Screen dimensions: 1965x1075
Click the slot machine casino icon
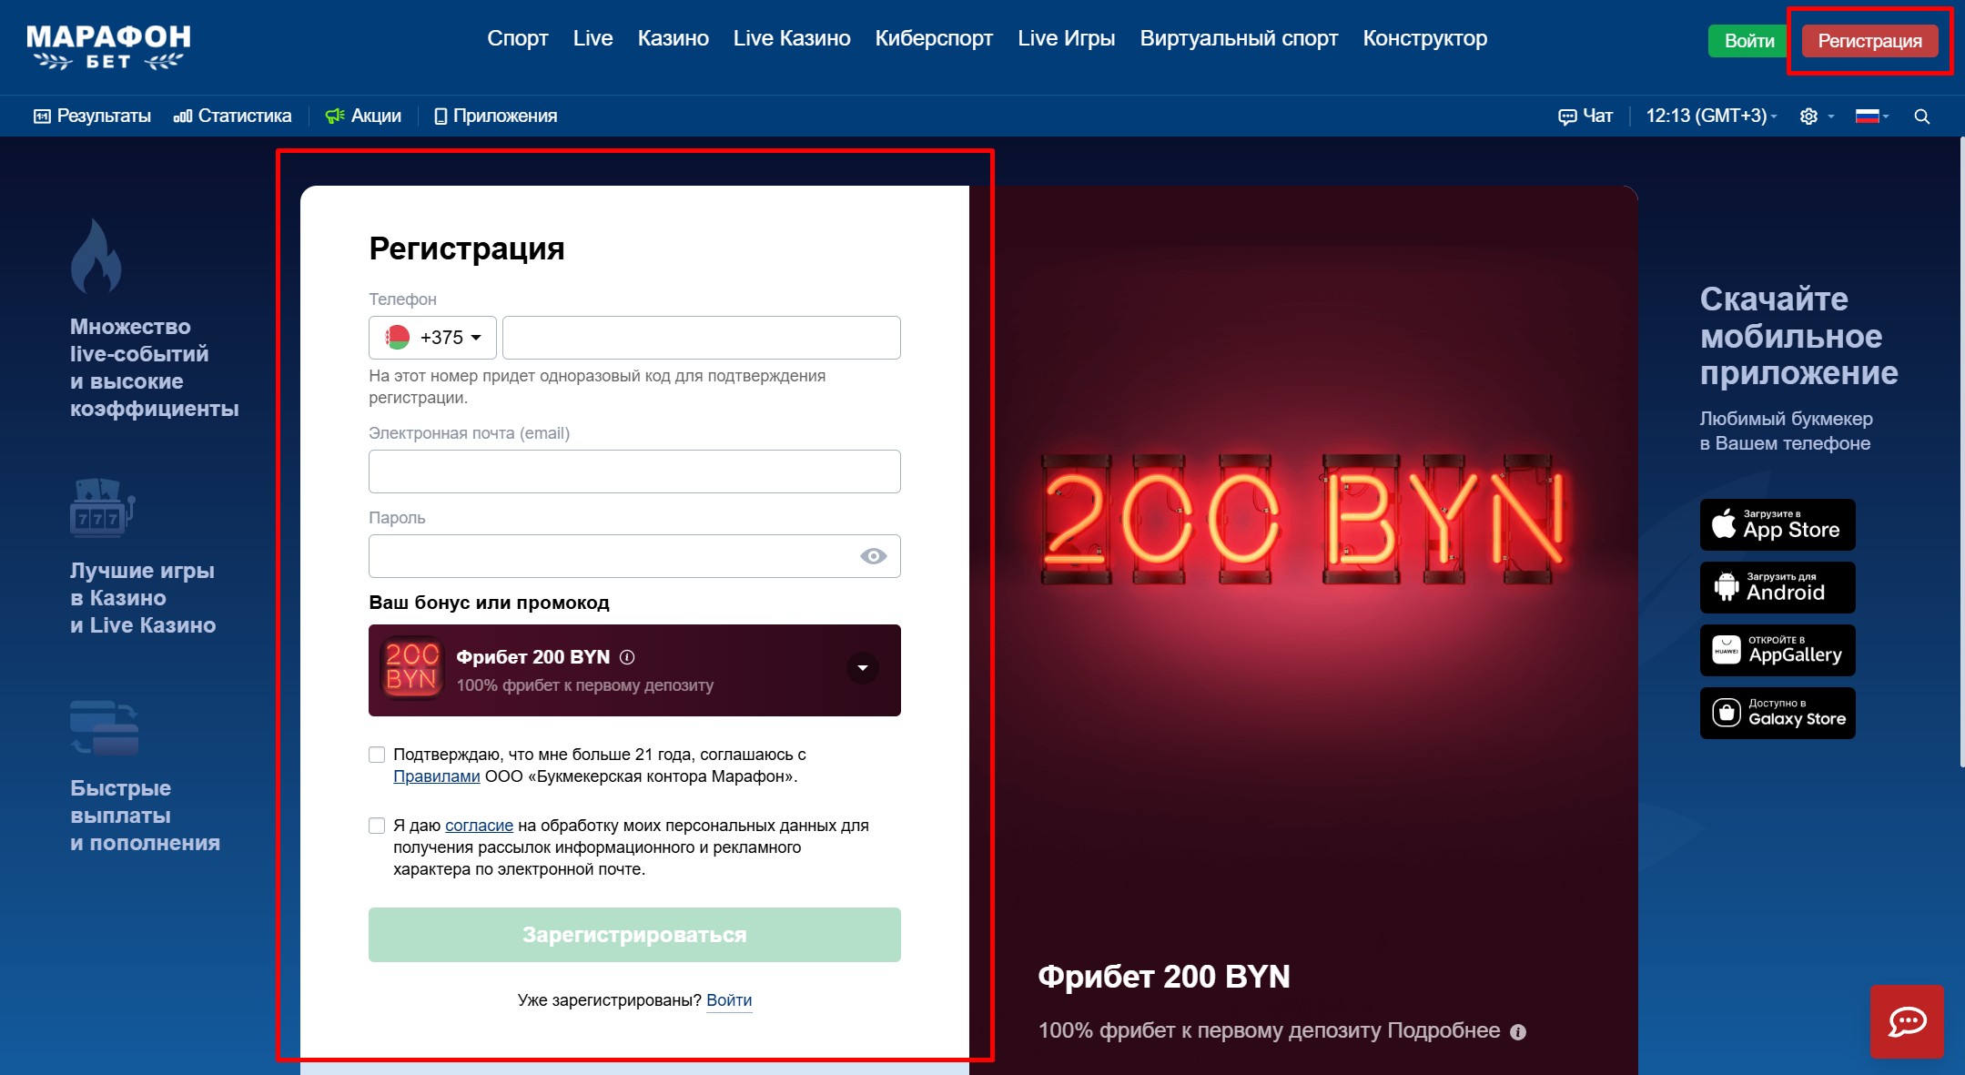103,508
